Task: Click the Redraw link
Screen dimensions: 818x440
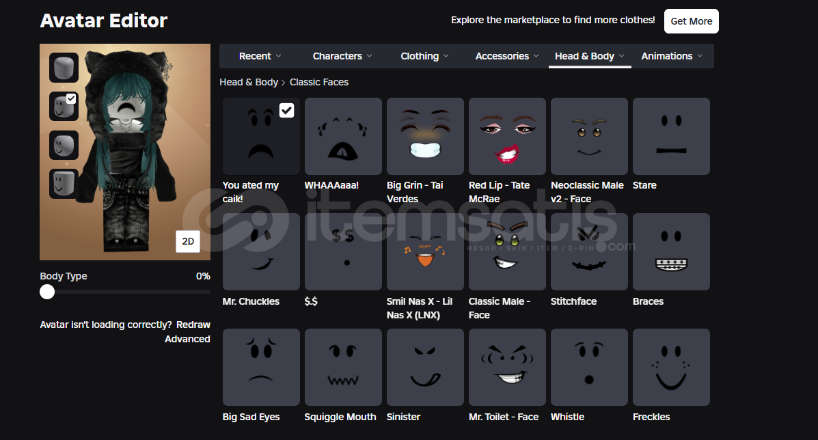Action: click(193, 325)
